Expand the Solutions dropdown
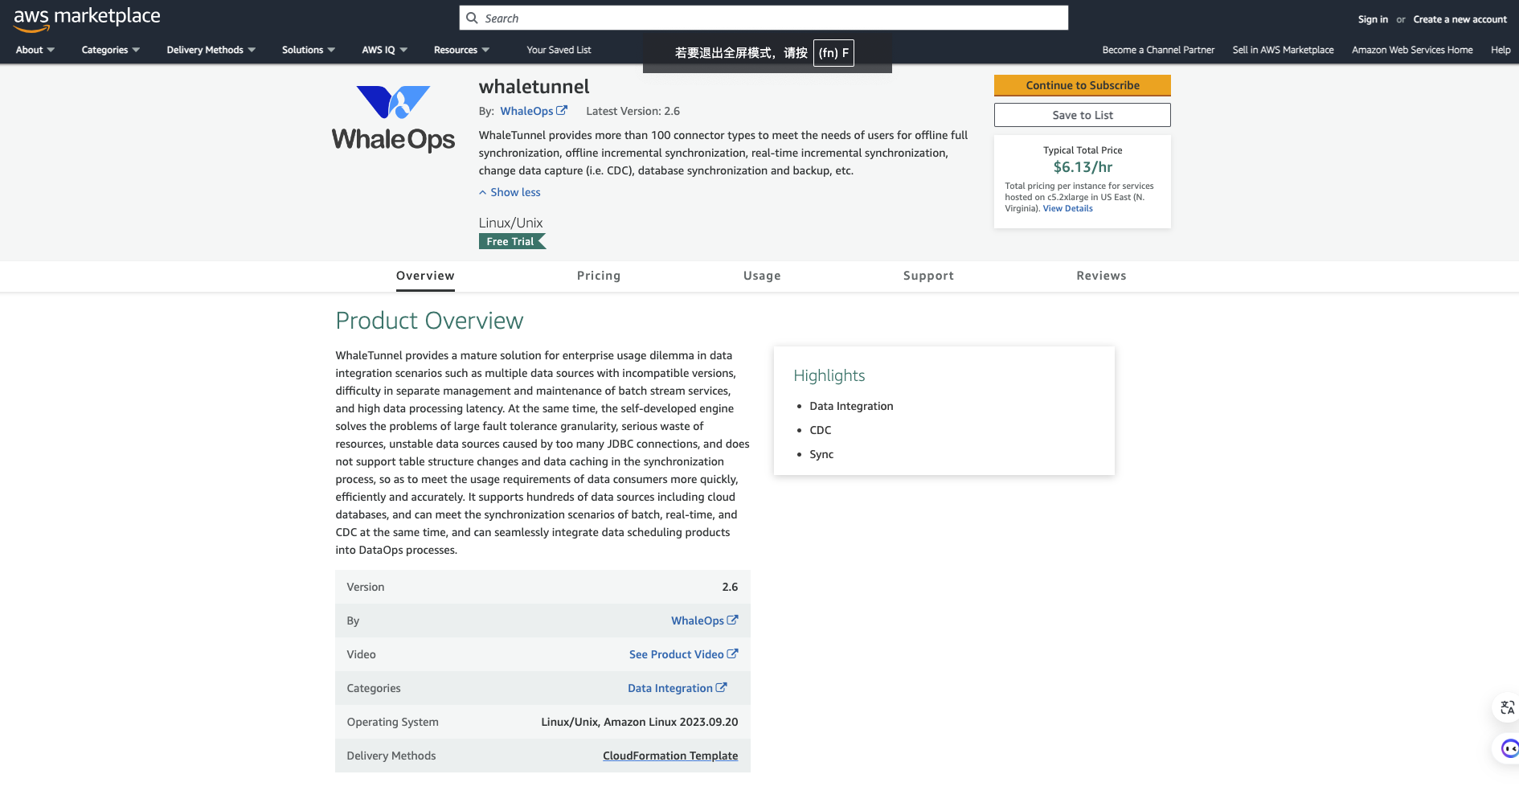This screenshot has height=807, width=1519. 309,50
